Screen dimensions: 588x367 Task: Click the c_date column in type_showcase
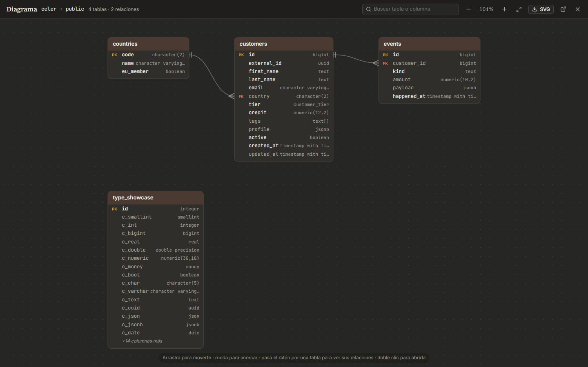click(x=156, y=333)
